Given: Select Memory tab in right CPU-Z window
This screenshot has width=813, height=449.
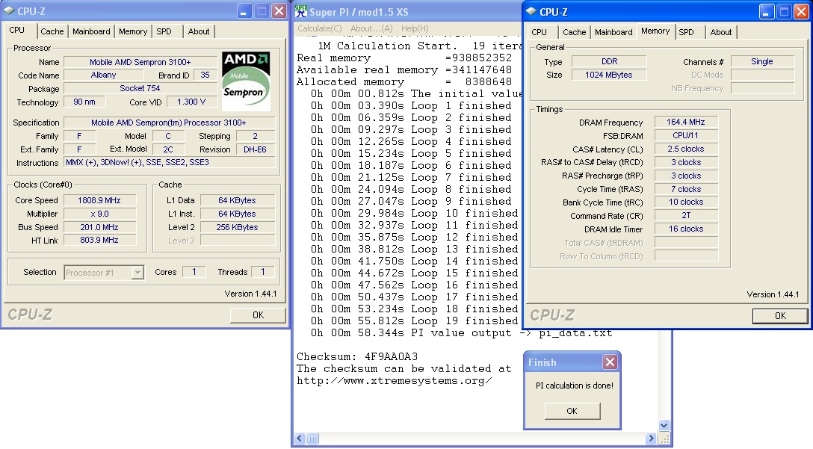Looking at the screenshot, I should (655, 31).
